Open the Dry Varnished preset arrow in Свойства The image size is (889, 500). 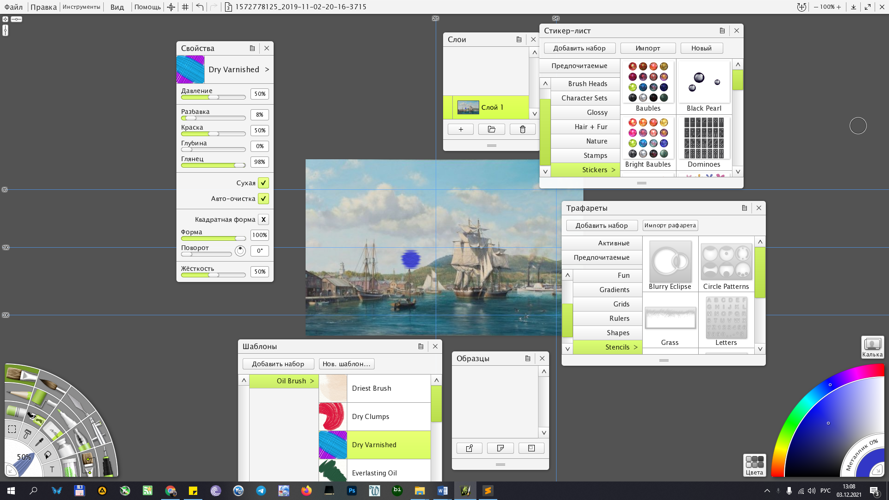pyautogui.click(x=267, y=69)
